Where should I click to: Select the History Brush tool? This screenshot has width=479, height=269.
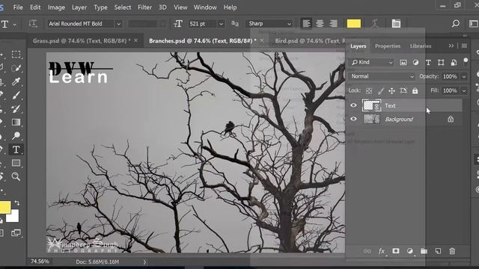16,108
